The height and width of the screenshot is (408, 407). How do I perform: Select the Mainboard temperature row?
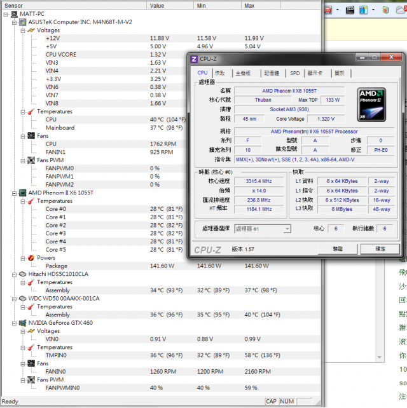(x=114, y=128)
